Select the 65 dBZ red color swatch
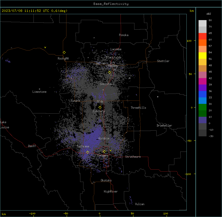 [x=202, y=36]
